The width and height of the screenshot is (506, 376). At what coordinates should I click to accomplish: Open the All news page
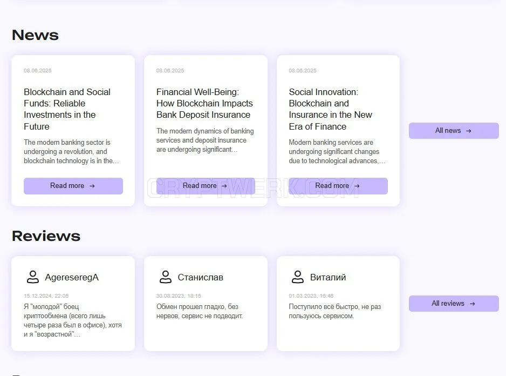coord(454,131)
